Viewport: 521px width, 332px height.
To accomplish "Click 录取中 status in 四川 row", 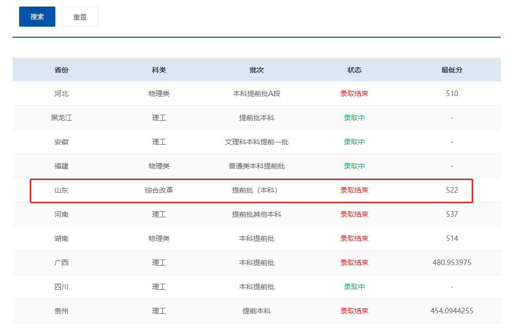I will [354, 287].
